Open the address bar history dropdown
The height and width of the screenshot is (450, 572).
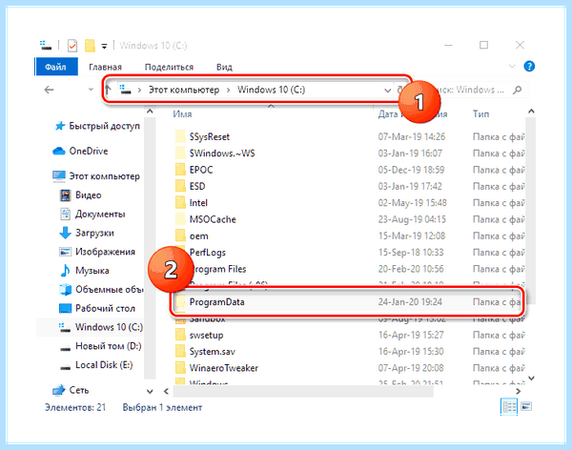point(387,91)
